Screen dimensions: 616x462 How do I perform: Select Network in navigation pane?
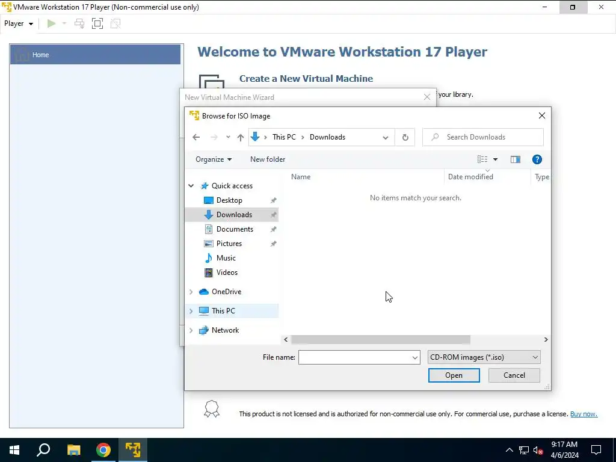(x=225, y=330)
